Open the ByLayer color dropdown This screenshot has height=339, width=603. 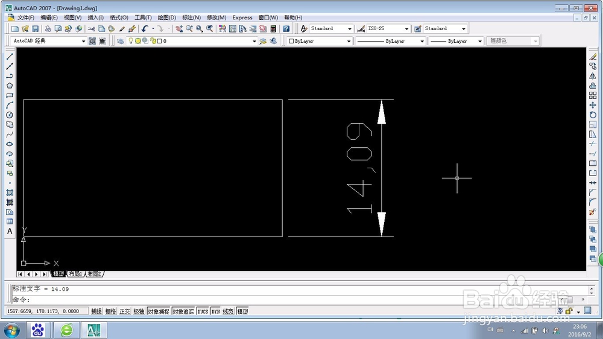[349, 41]
